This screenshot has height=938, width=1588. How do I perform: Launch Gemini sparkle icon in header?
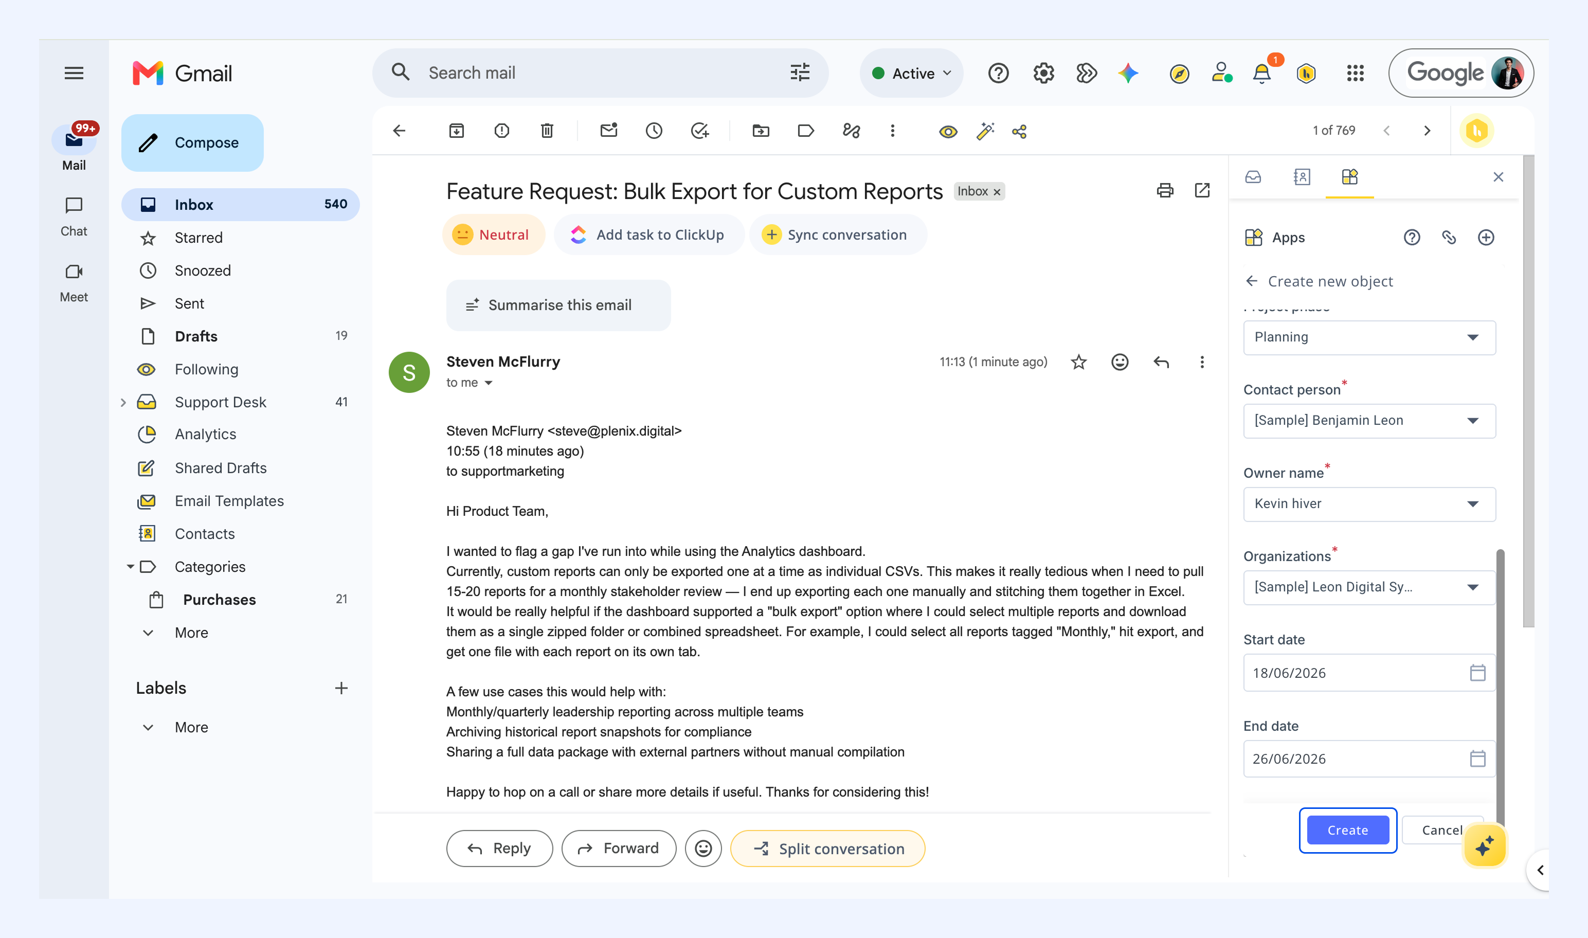(x=1128, y=74)
